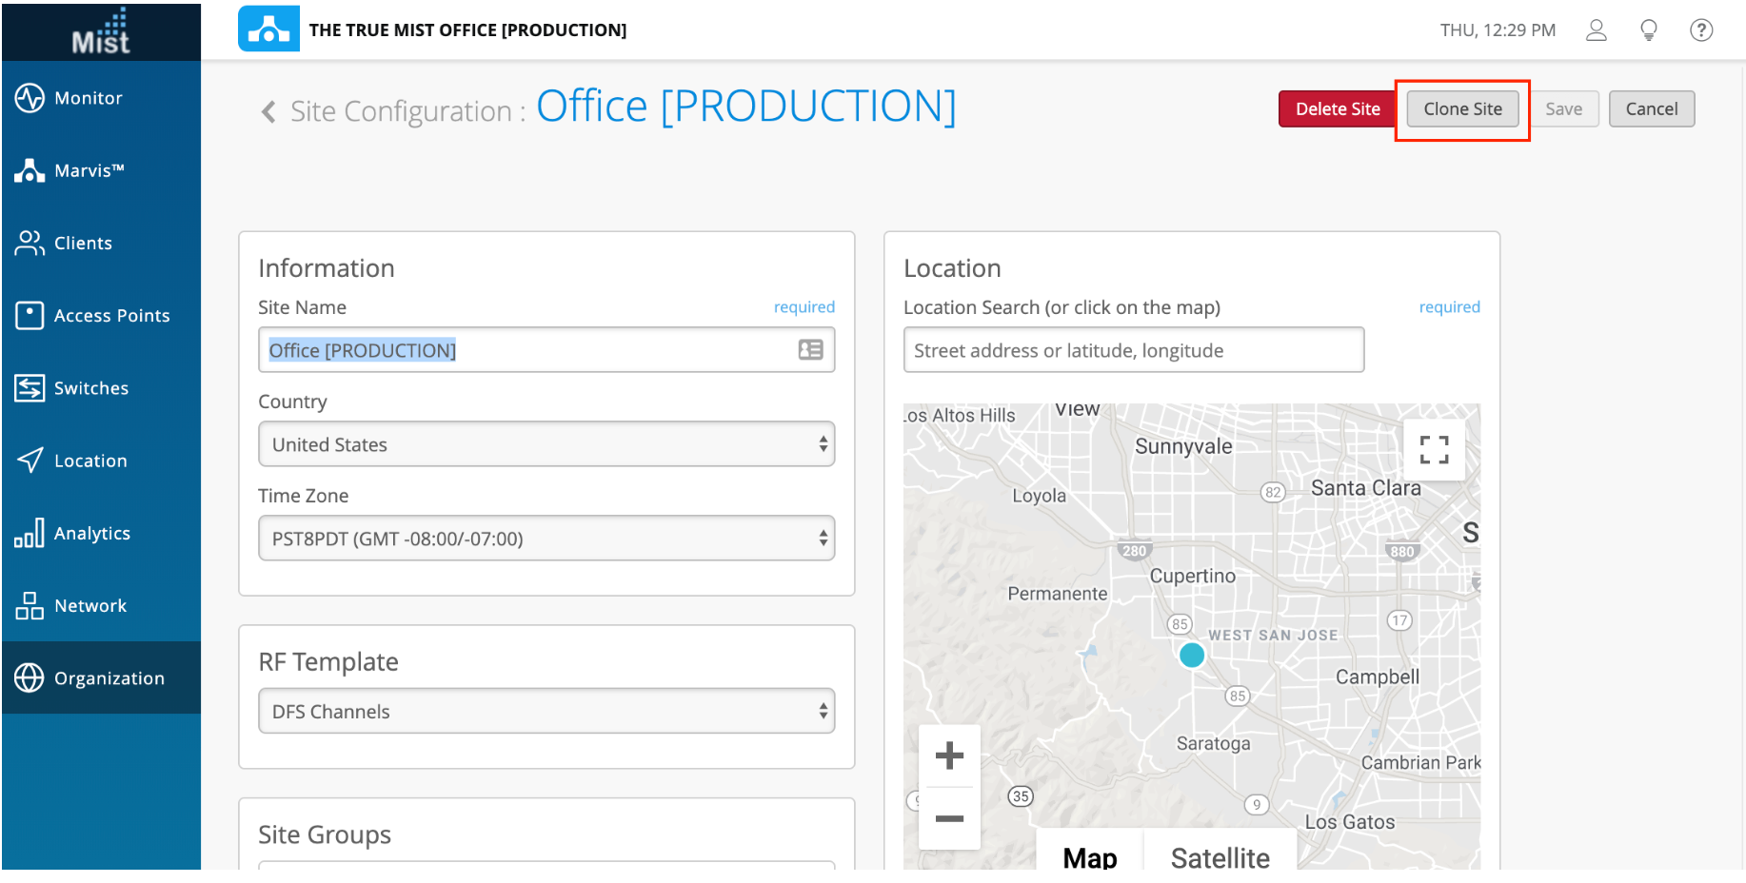
Task: Click the Cancel button
Action: [x=1651, y=109]
